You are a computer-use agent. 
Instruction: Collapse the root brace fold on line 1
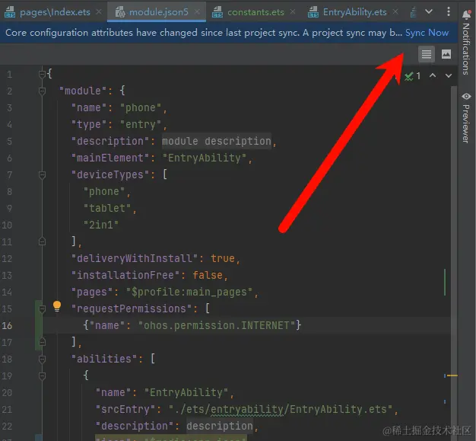point(42,74)
